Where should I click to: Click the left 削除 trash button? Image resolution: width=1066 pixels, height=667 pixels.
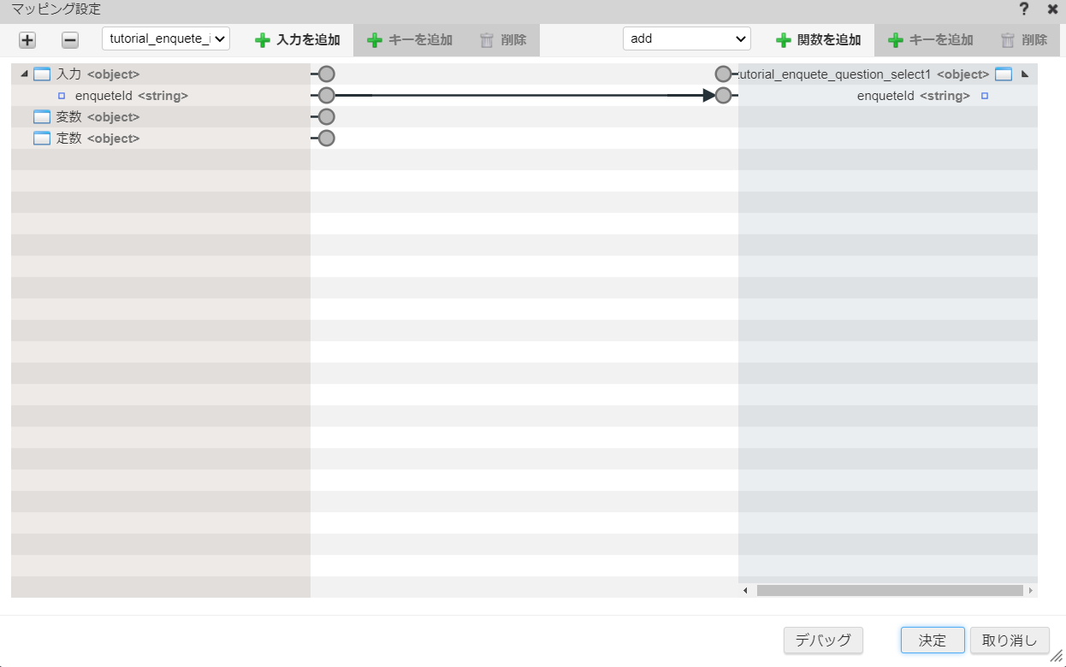coord(503,40)
